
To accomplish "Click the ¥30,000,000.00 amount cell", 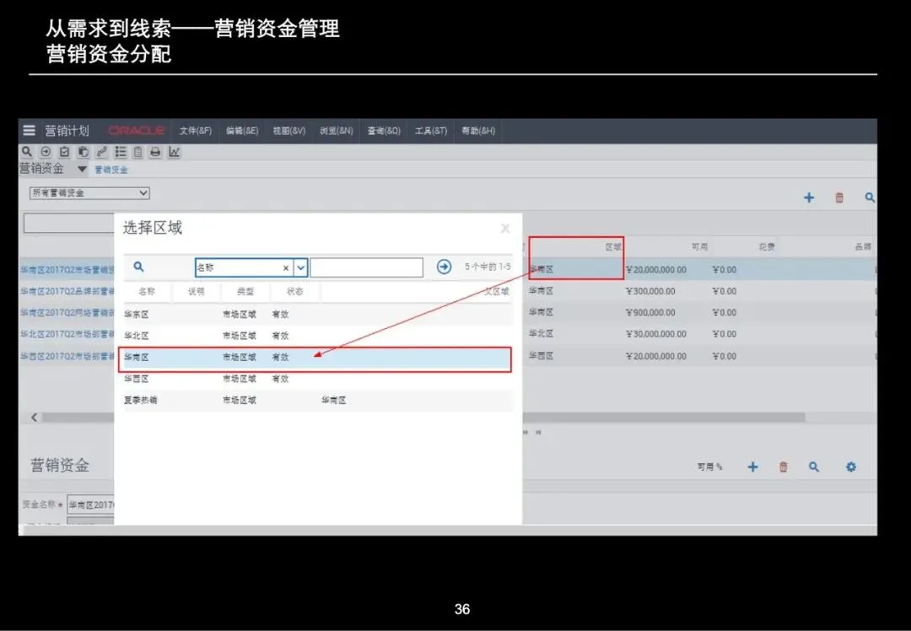I will coord(656,334).
